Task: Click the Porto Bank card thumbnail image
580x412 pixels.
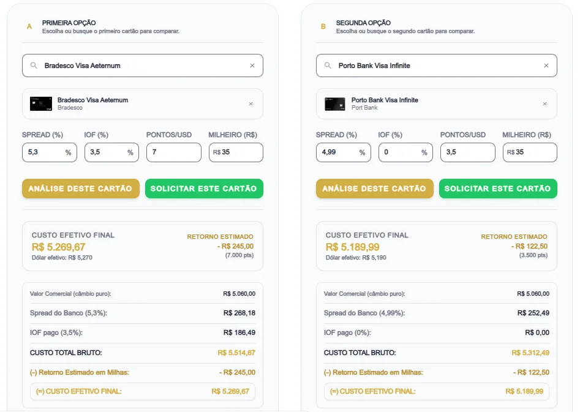Action: point(335,104)
